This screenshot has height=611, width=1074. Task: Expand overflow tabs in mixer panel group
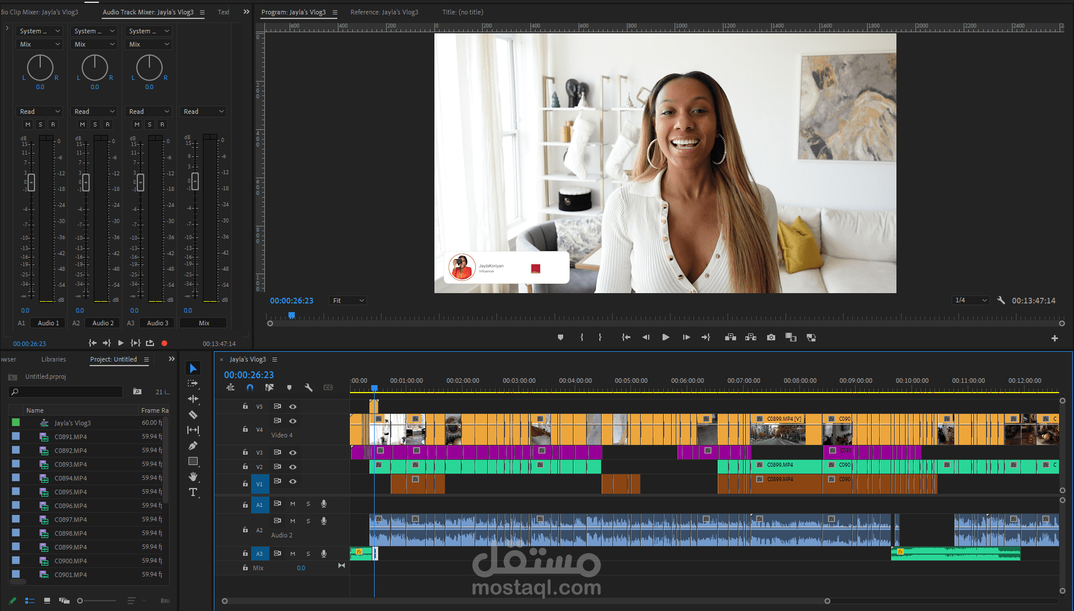point(247,11)
